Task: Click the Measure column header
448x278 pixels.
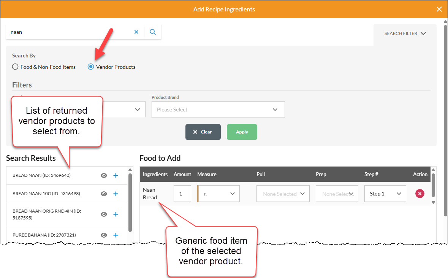Action: pos(207,174)
